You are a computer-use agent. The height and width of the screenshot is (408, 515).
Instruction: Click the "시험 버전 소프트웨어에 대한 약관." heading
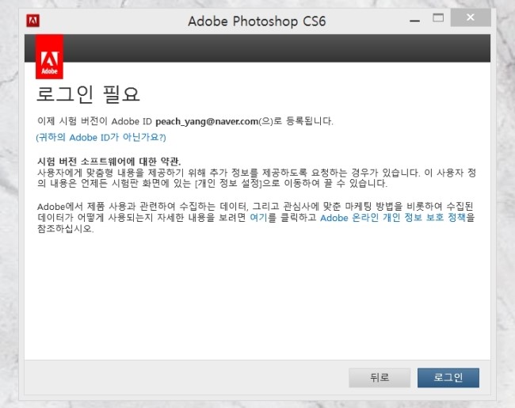pyautogui.click(x=109, y=162)
